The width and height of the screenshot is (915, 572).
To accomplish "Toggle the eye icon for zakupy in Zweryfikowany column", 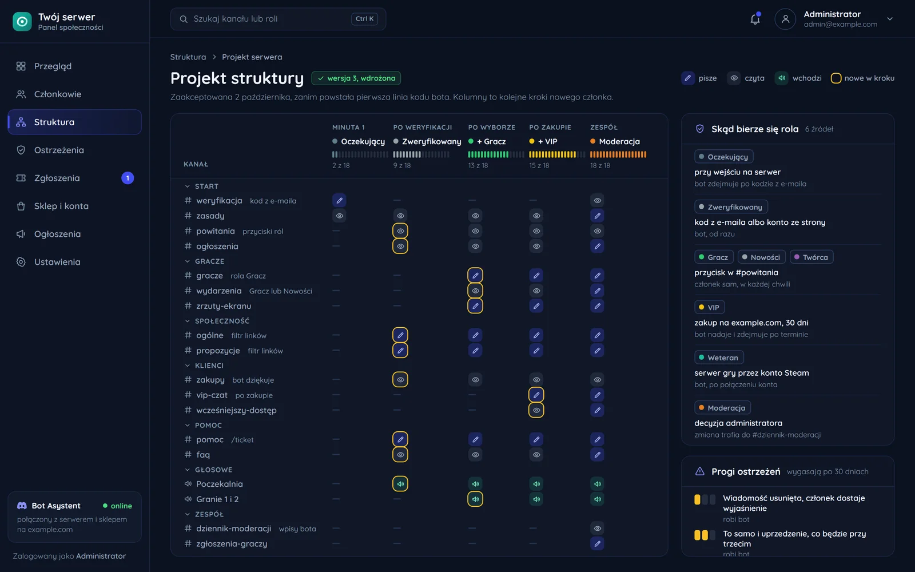I will pos(400,380).
